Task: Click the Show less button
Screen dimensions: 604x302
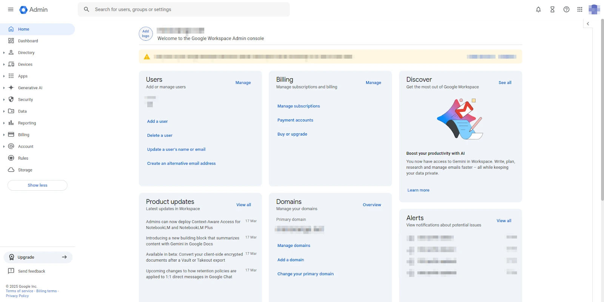Action: [x=37, y=185]
